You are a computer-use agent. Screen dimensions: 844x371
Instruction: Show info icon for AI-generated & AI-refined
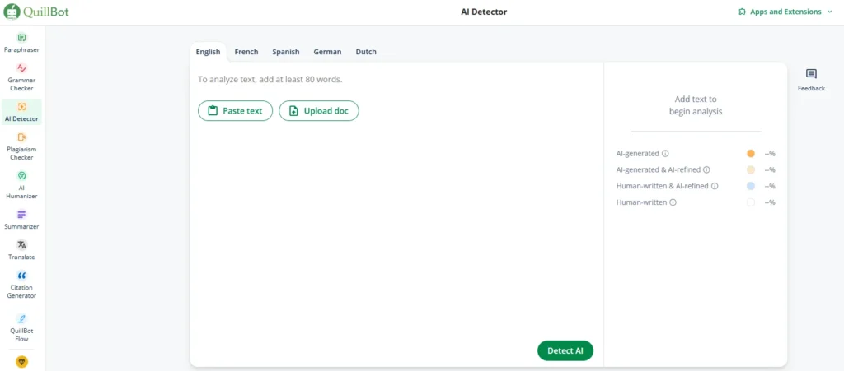point(706,169)
